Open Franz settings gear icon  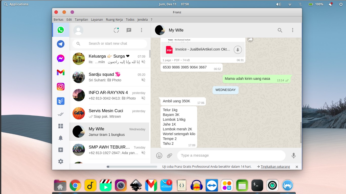pyautogui.click(x=61, y=161)
